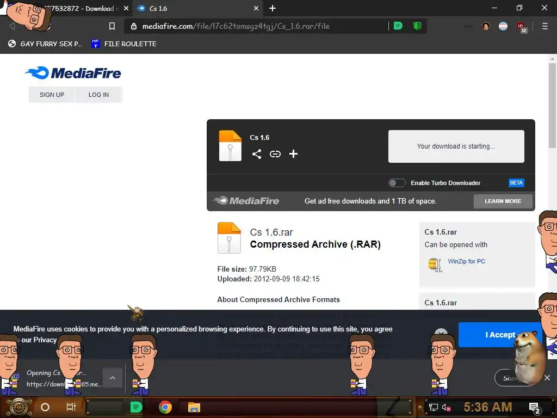Open File Explorer from taskbar

click(x=194, y=407)
